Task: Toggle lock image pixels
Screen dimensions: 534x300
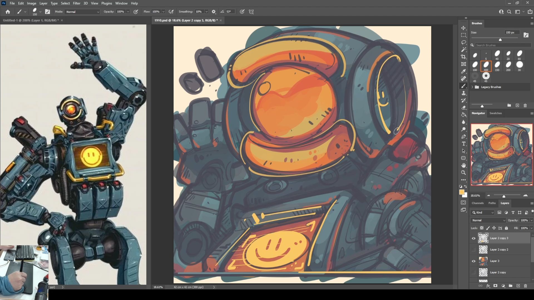Action: 488,228
